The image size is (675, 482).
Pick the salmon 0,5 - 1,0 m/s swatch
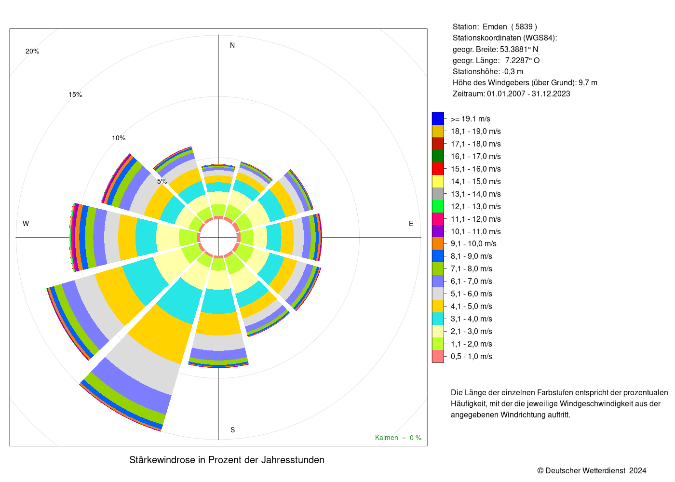438,356
